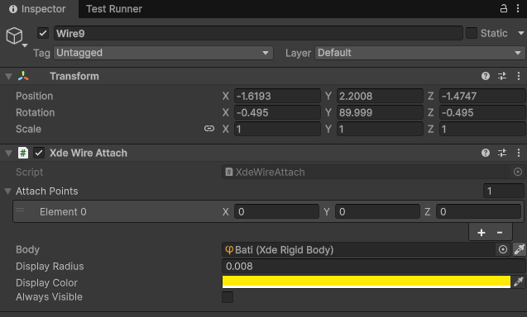Collapse the Attach Points list
The height and width of the screenshot is (317, 527).
point(7,192)
